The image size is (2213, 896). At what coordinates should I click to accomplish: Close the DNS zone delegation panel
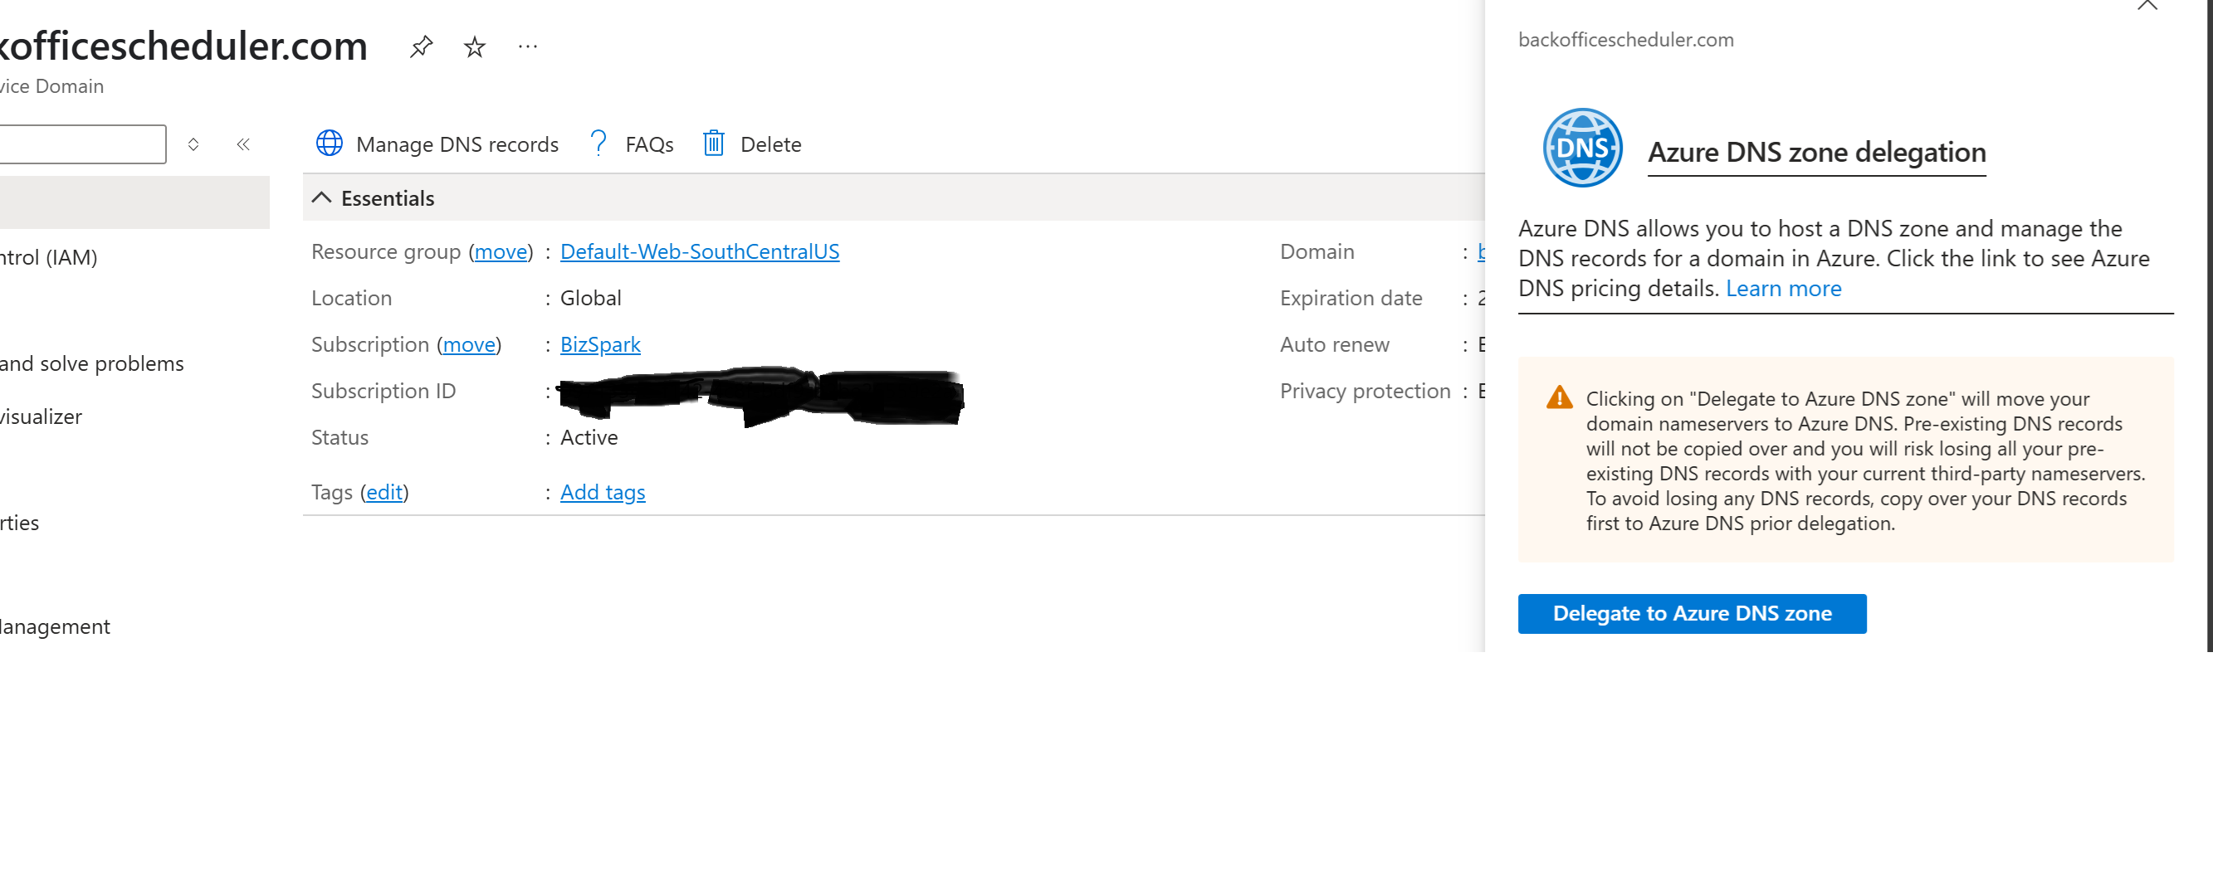[x=2147, y=5]
